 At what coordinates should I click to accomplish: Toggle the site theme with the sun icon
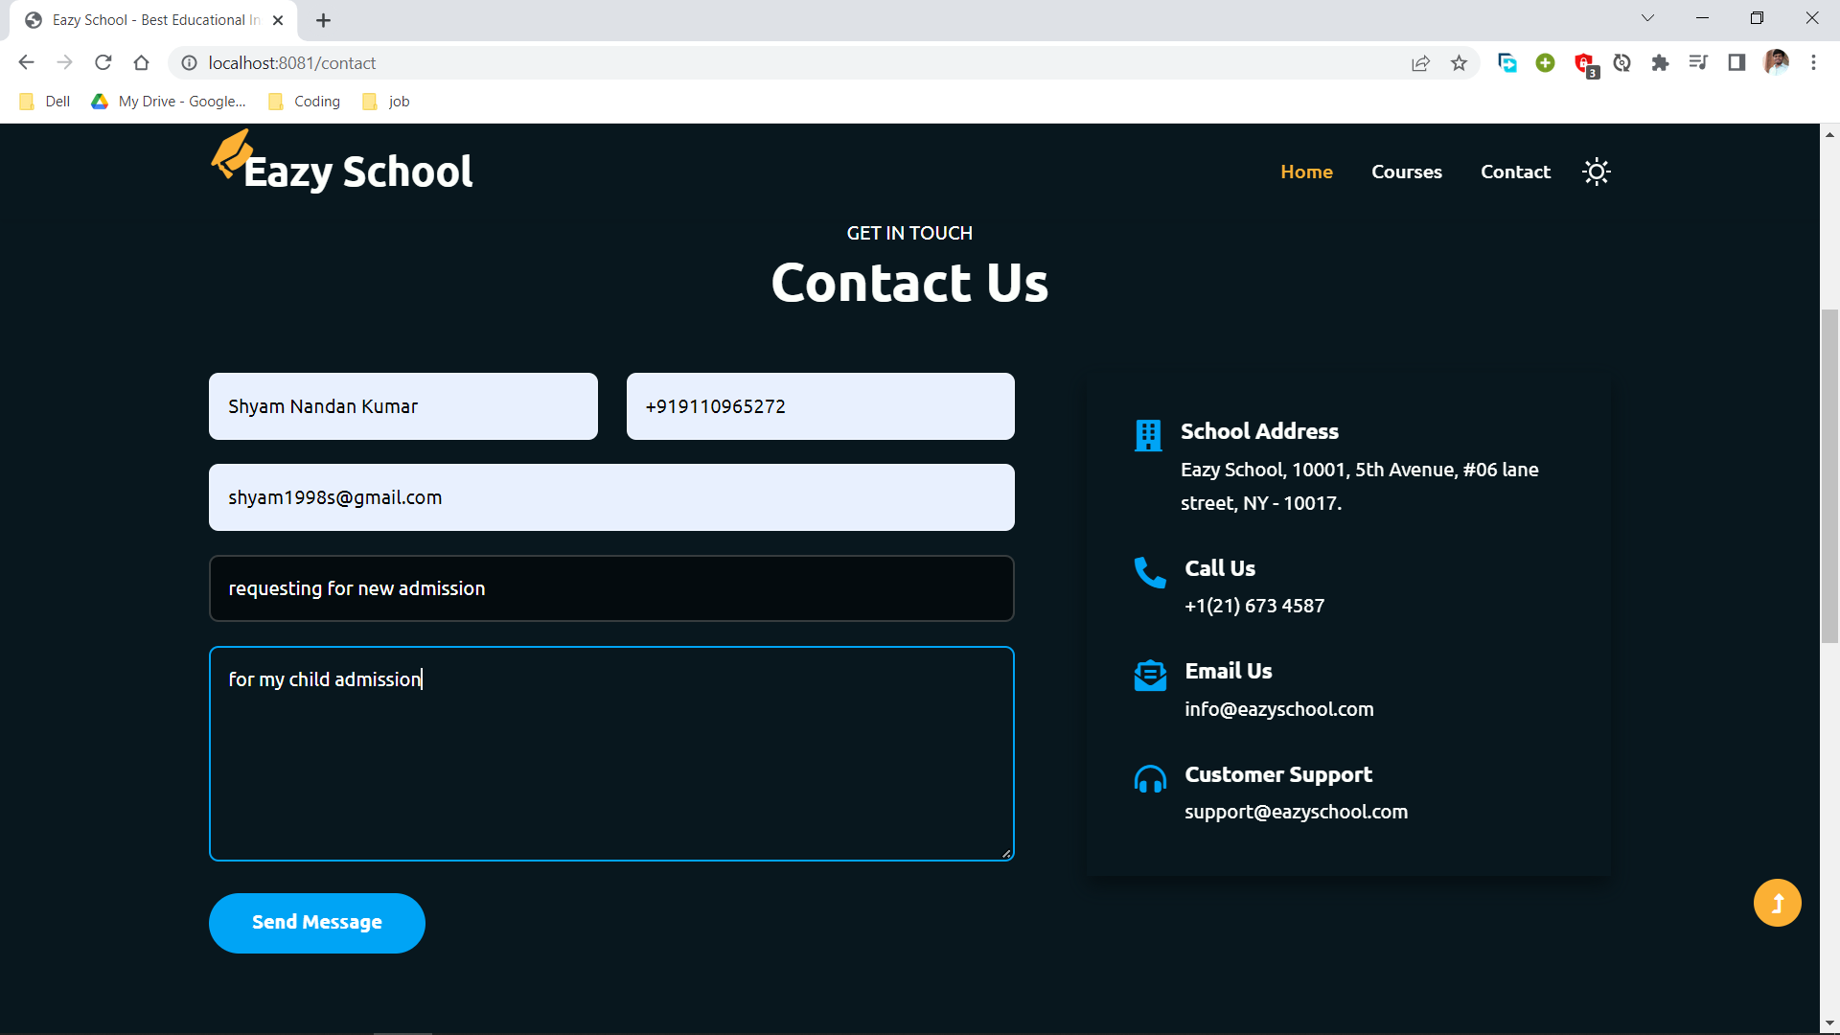[1595, 172]
